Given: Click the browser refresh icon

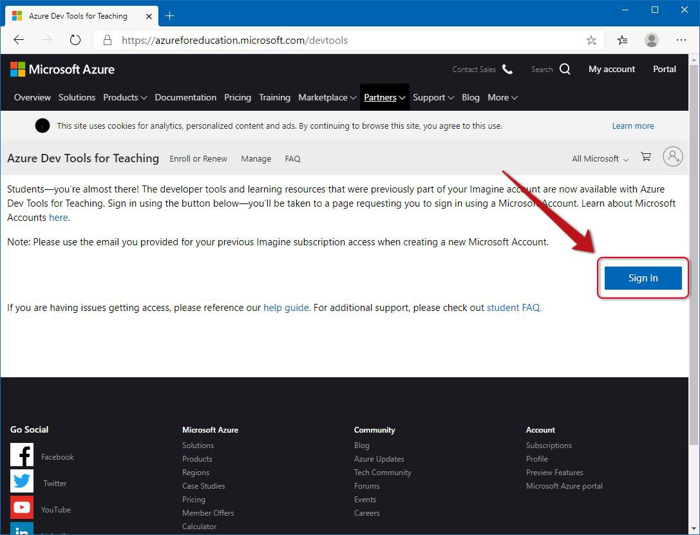Looking at the screenshot, I should (75, 40).
